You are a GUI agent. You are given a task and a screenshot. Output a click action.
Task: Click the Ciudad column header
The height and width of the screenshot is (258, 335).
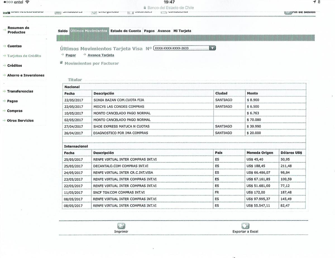coord(221,94)
